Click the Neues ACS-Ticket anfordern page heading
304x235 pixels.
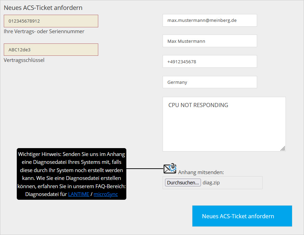pyautogui.click(x=43, y=8)
